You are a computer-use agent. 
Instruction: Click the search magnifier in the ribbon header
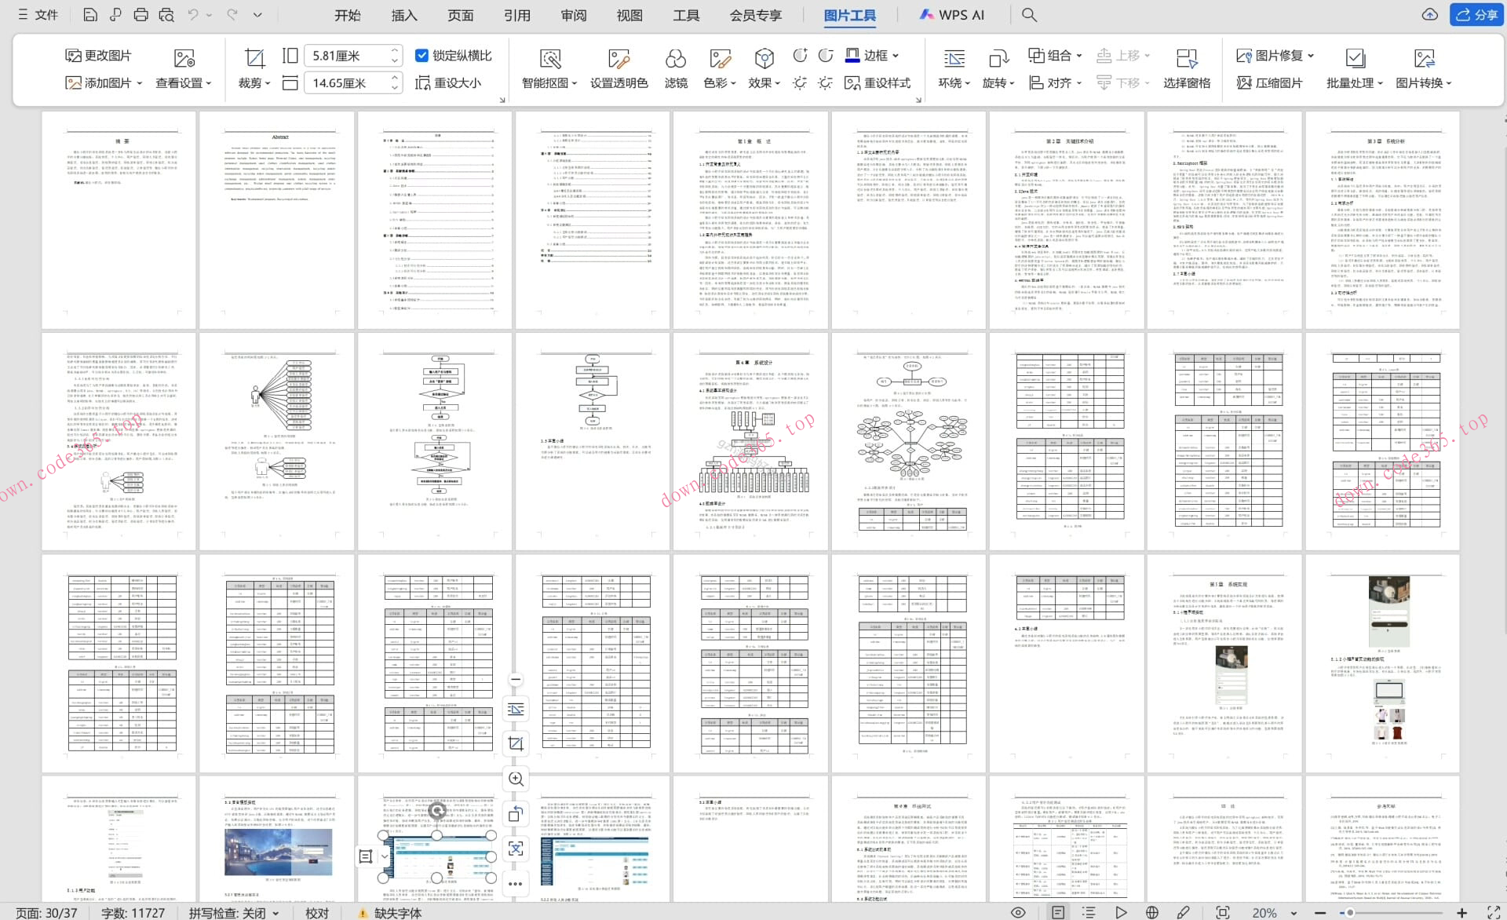[x=1029, y=15]
